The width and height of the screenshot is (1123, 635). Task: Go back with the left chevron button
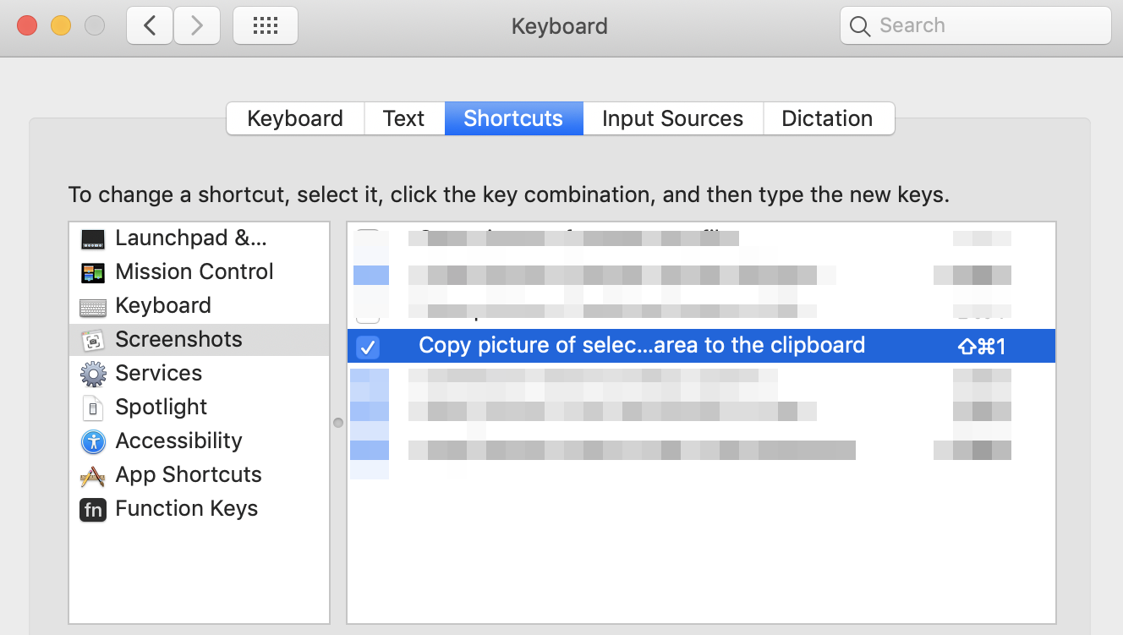point(151,26)
